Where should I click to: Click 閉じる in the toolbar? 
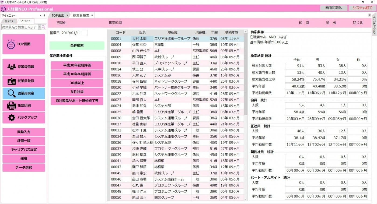point(358,23)
